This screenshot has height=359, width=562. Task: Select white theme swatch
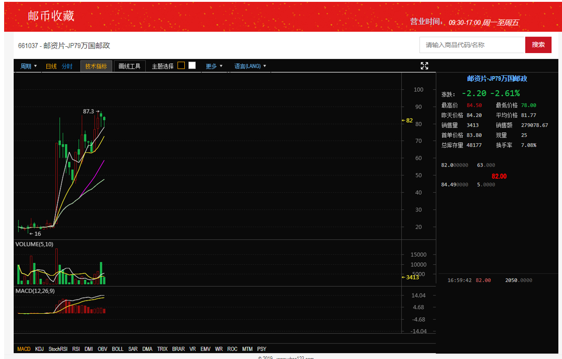(x=192, y=65)
